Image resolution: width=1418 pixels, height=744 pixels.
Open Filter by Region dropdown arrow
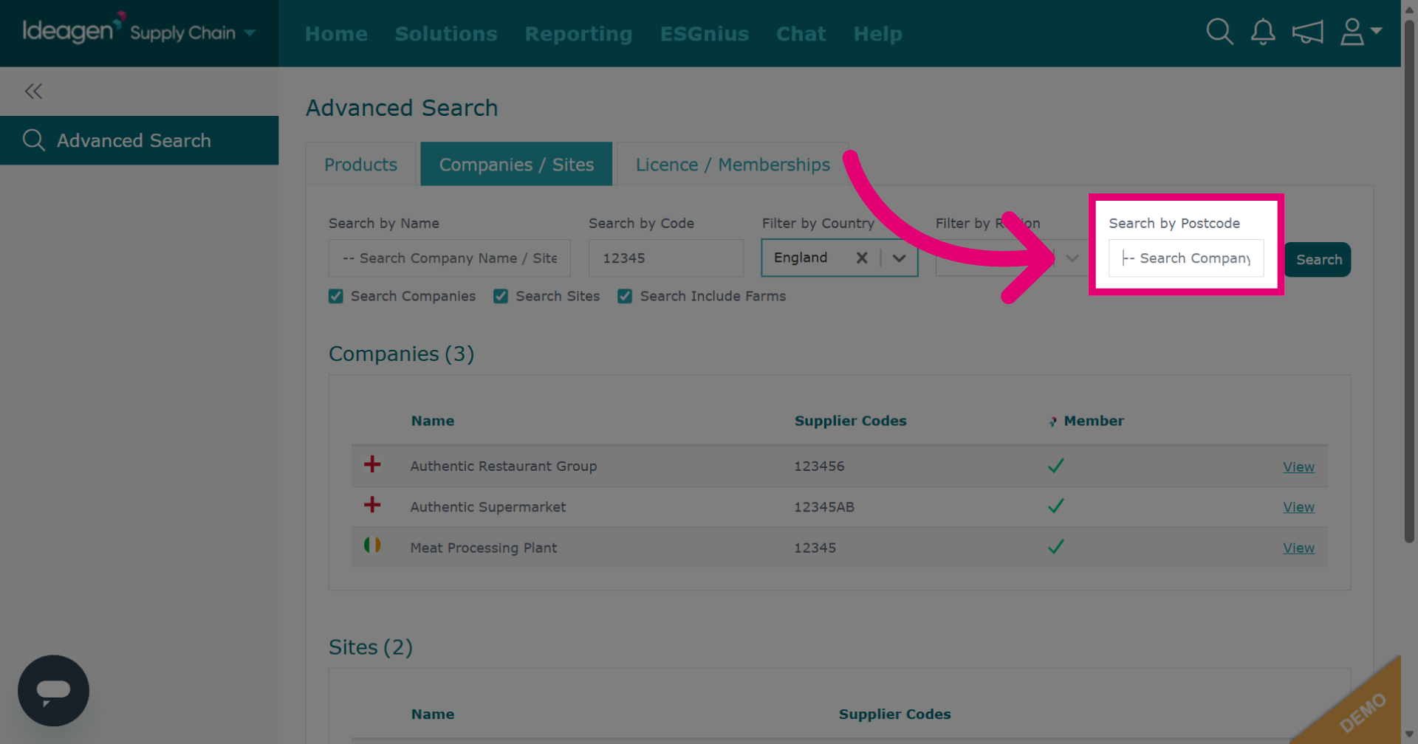tap(1072, 258)
